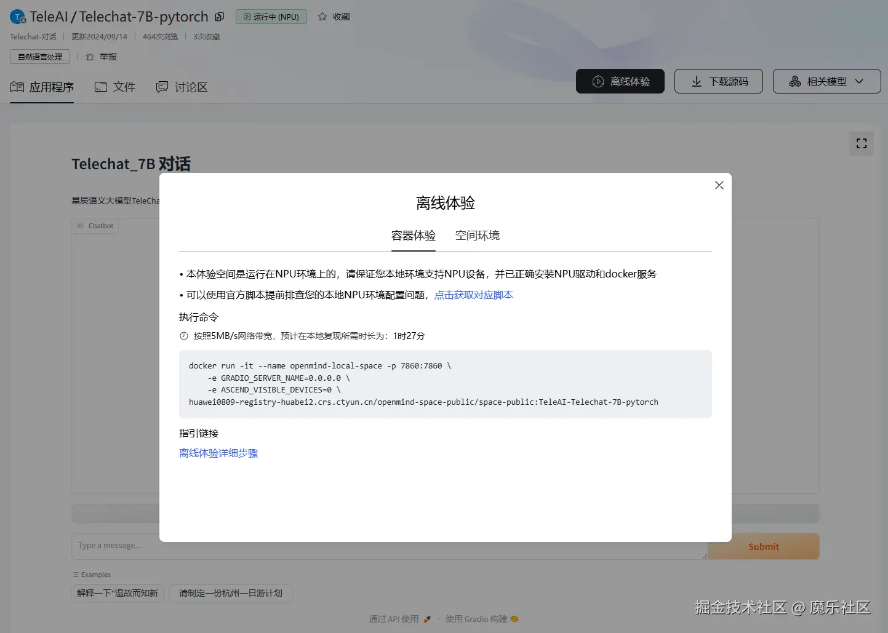Screen dimensions: 888x633
Task: Open the 文件 tab
Action: pyautogui.click(x=115, y=87)
